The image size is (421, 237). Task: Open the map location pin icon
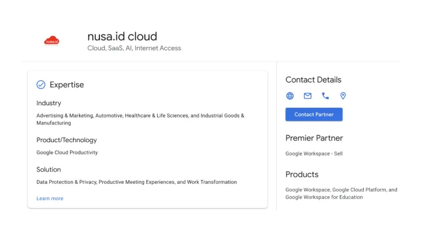(x=343, y=95)
